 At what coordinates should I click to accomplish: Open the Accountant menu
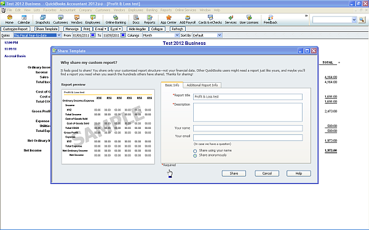click(x=68, y=10)
